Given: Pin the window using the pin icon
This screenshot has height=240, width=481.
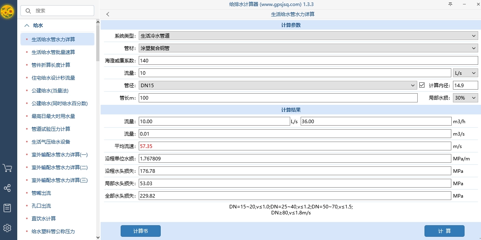Looking at the screenshot, I should click(x=451, y=4).
